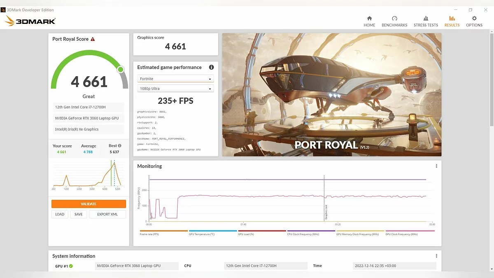Click the EXPORT XML button
The image size is (494, 278).
107,214
